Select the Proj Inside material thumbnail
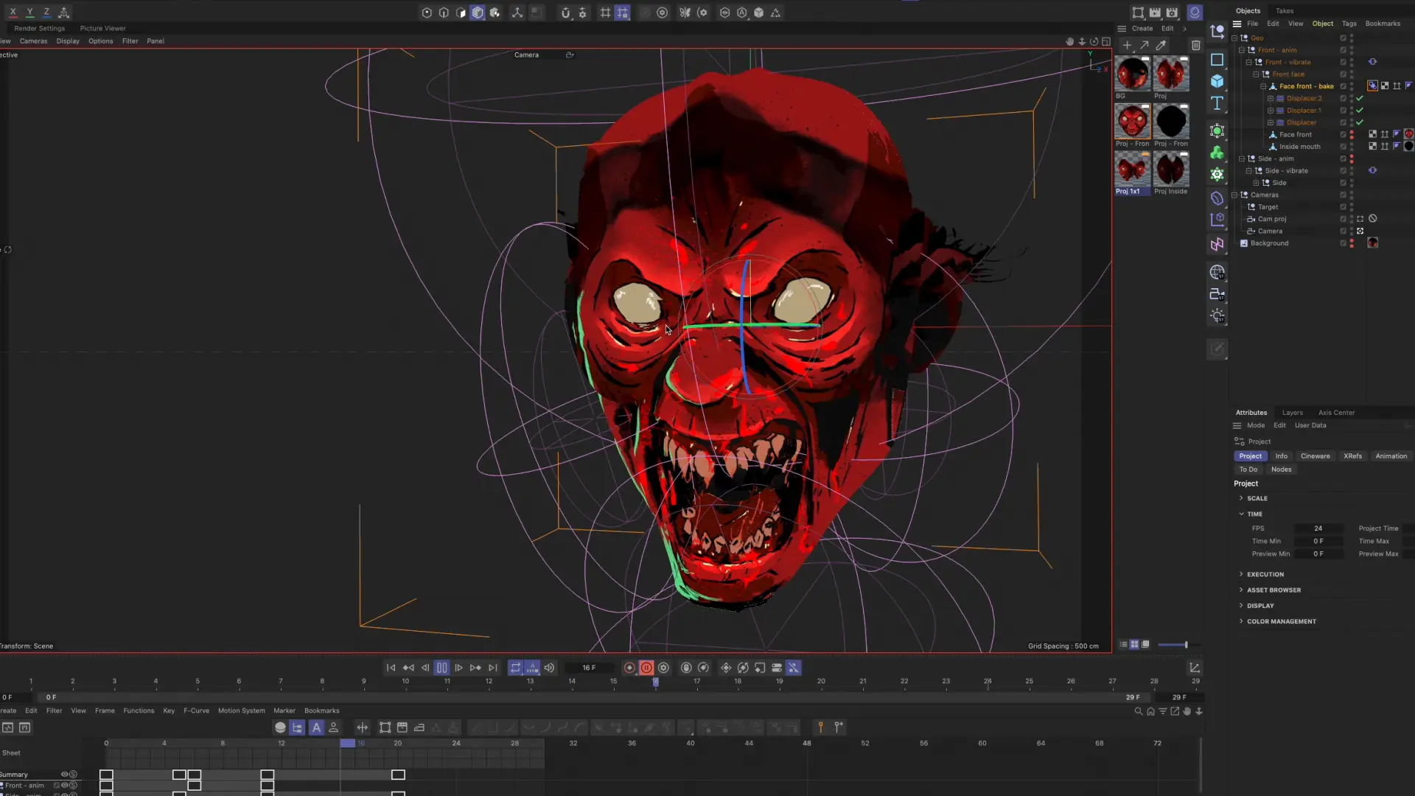Image resolution: width=1415 pixels, height=796 pixels. [1170, 170]
